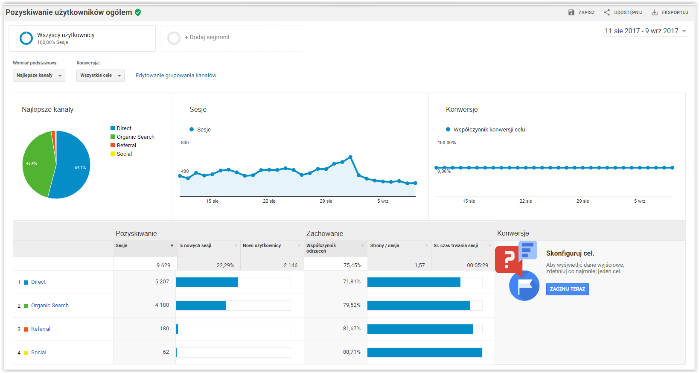The width and height of the screenshot is (699, 373).
Task: Sort by the Współczynnik odrzuceń column header
Action: click(321, 248)
